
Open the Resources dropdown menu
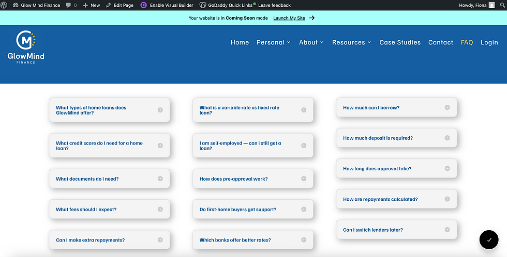pyautogui.click(x=351, y=42)
